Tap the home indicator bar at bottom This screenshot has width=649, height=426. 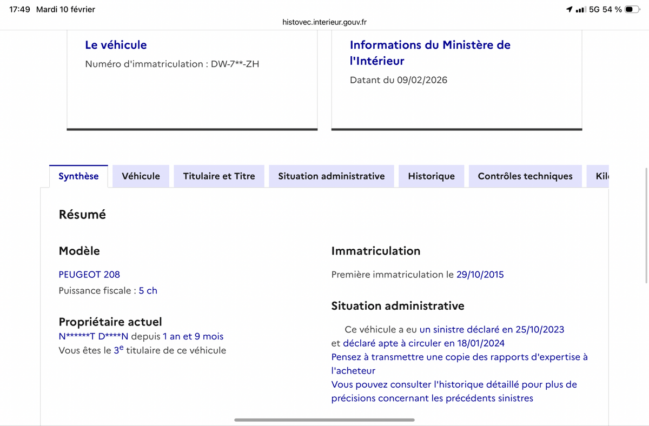(325, 420)
